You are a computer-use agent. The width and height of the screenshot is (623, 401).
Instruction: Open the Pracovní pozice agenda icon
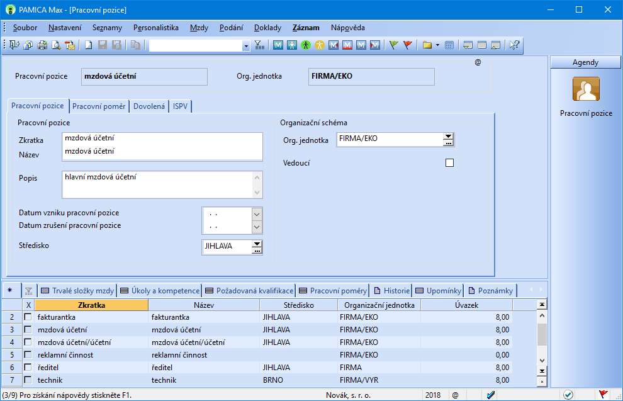[586, 90]
